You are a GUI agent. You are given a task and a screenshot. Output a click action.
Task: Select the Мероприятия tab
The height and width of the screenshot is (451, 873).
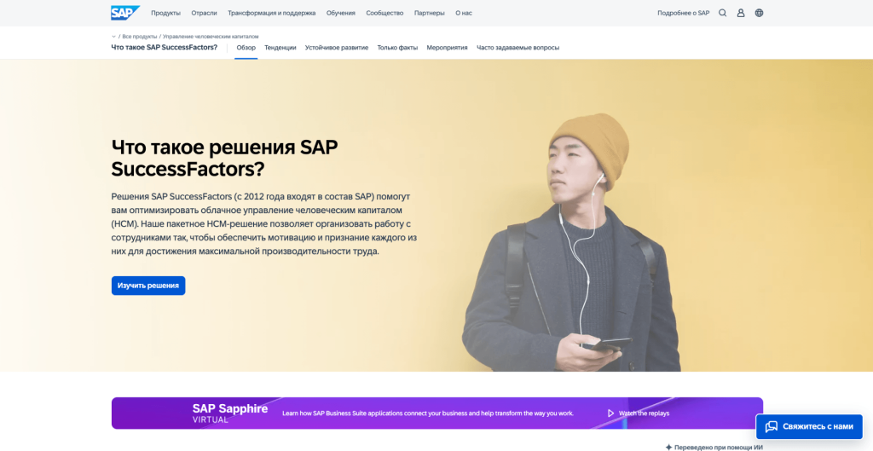click(x=447, y=48)
